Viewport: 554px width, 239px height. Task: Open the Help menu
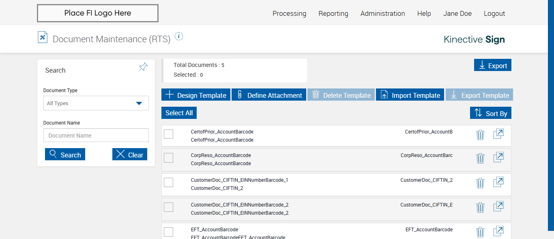click(424, 13)
